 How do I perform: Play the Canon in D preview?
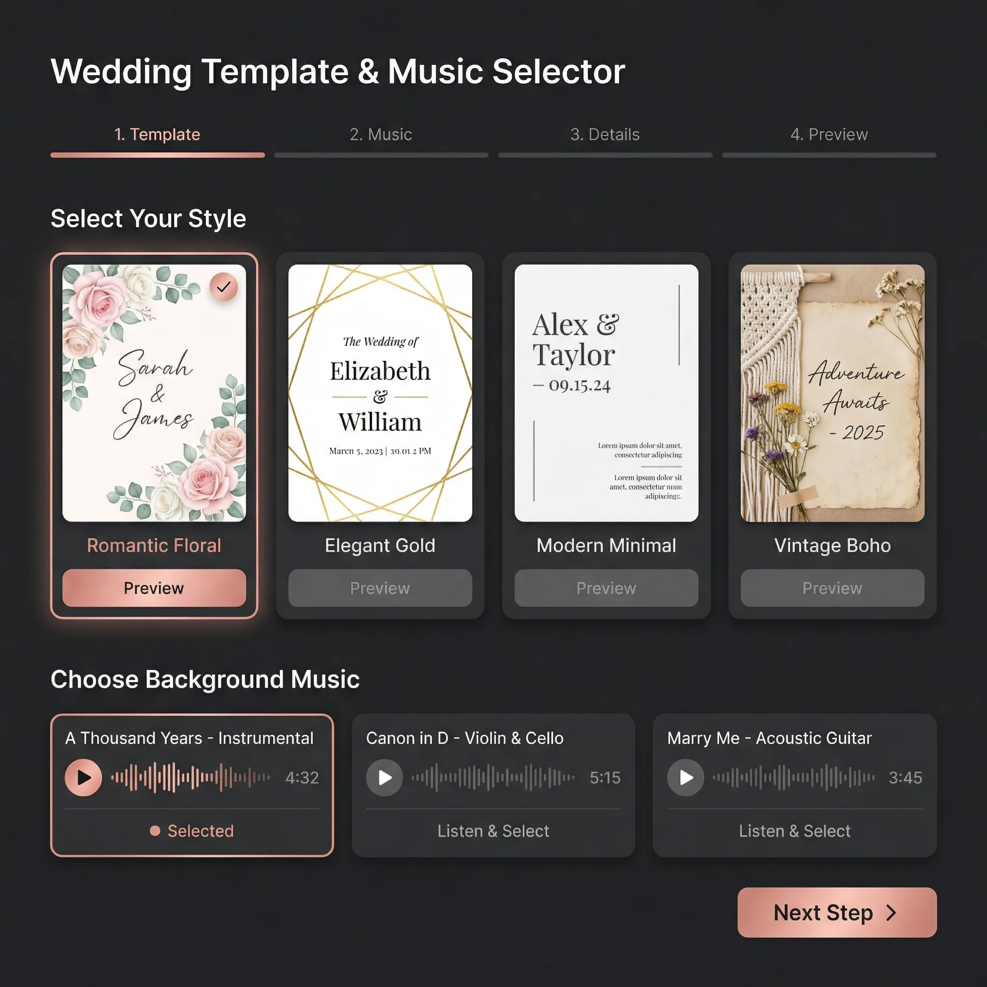[384, 777]
